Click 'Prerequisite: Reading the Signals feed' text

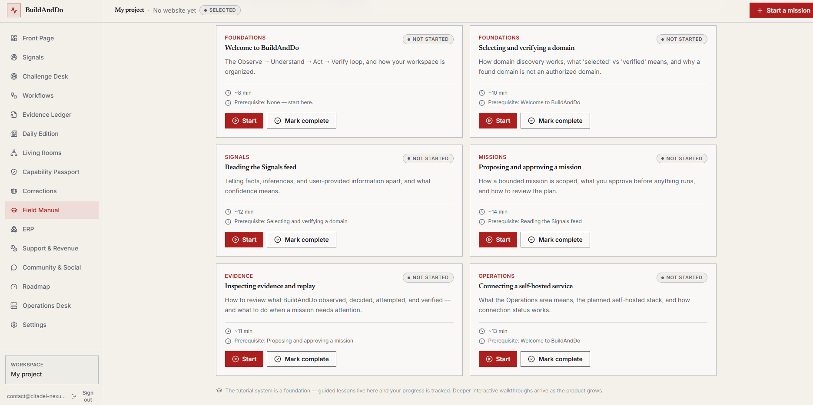point(535,221)
